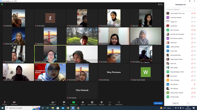
Task: Toggle microphone for zoom baa02 in participant list
Action: 192,13
